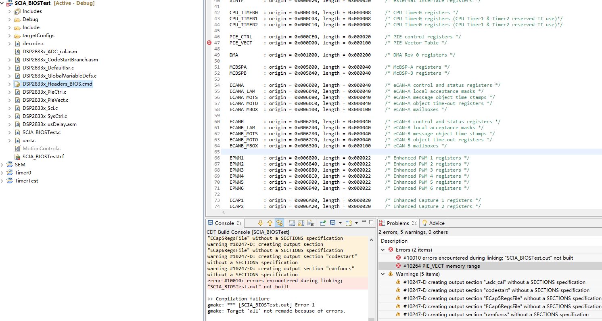The width and height of the screenshot is (602, 321).
Task: Click warning icon of ".adc_cal" section warning
Action: point(398,282)
